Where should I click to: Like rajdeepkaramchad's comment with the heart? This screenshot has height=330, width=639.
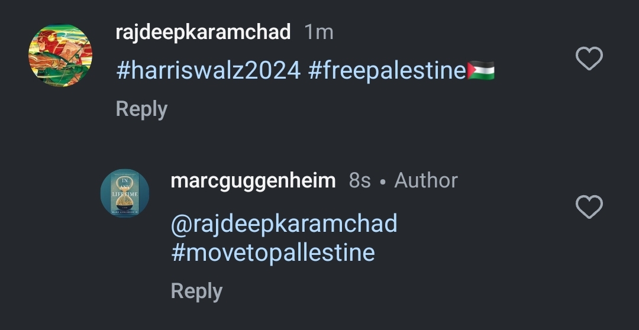pos(589,59)
